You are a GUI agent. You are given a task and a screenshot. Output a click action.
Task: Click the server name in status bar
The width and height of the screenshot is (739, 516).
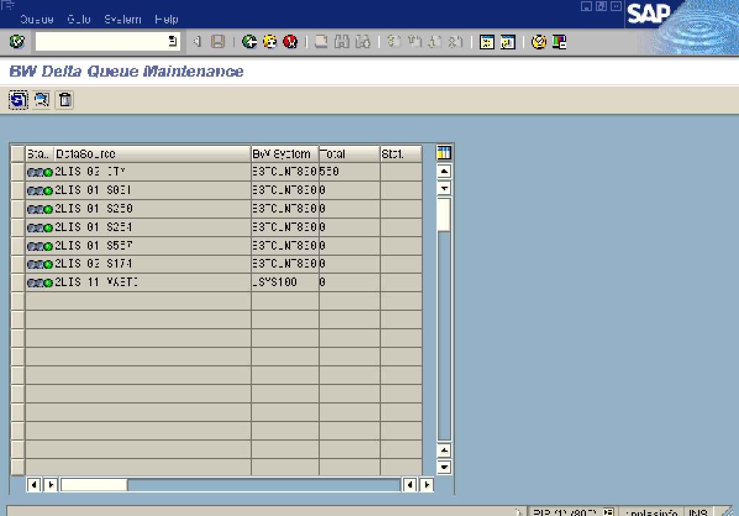(651, 512)
